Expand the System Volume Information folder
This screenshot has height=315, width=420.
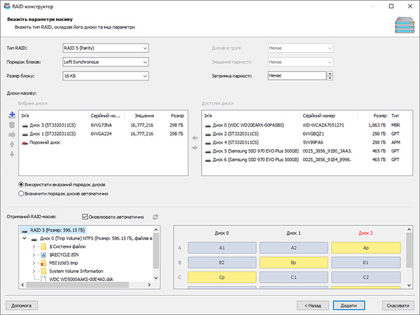coord(34,271)
